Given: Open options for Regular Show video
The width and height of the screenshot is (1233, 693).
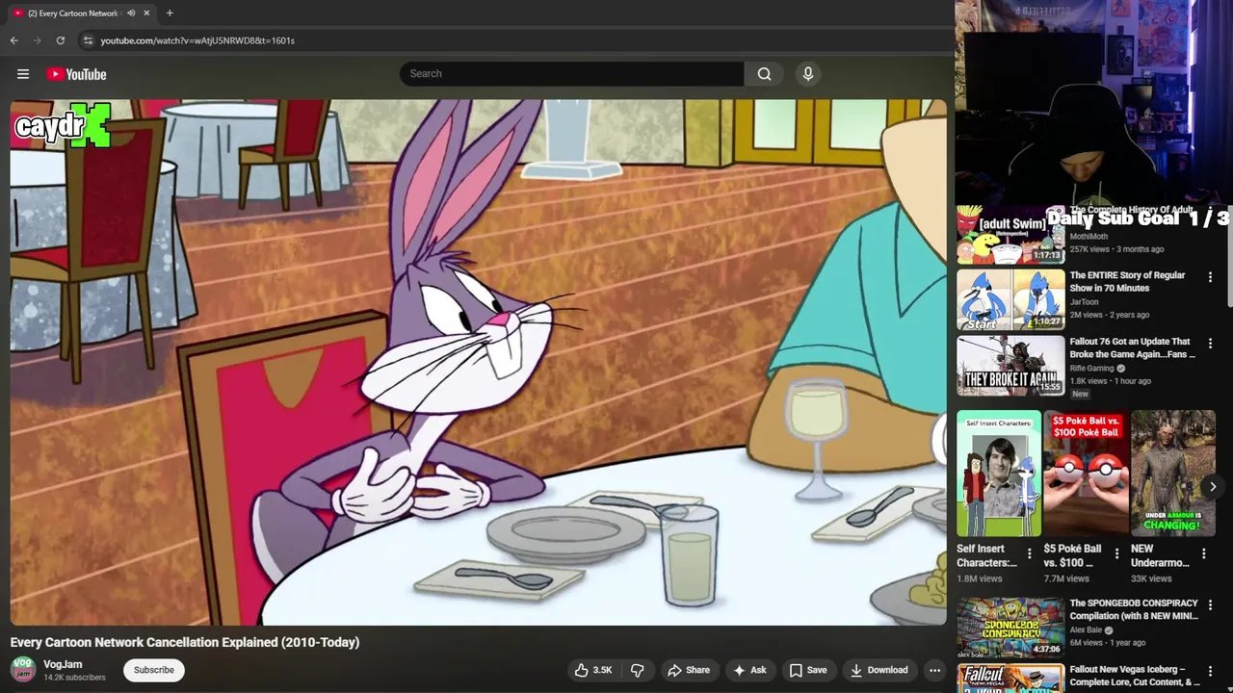Looking at the screenshot, I should pyautogui.click(x=1211, y=277).
